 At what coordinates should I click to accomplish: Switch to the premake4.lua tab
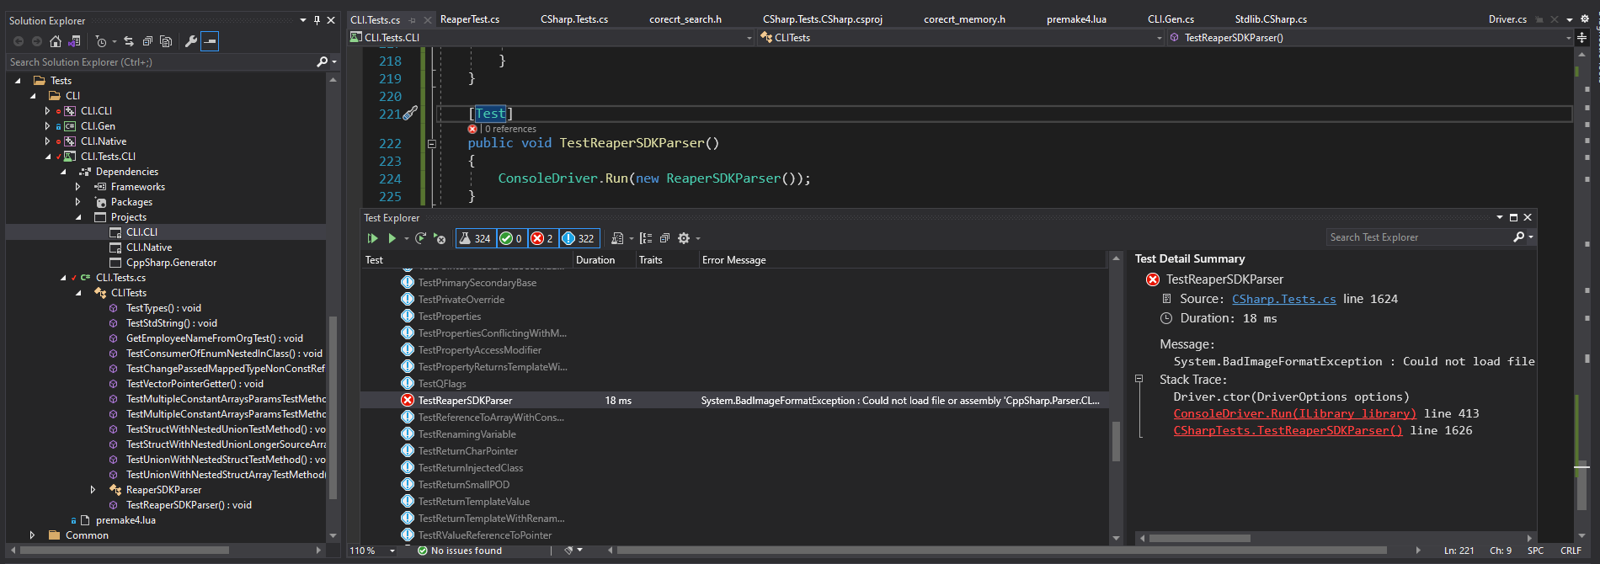tap(1076, 19)
